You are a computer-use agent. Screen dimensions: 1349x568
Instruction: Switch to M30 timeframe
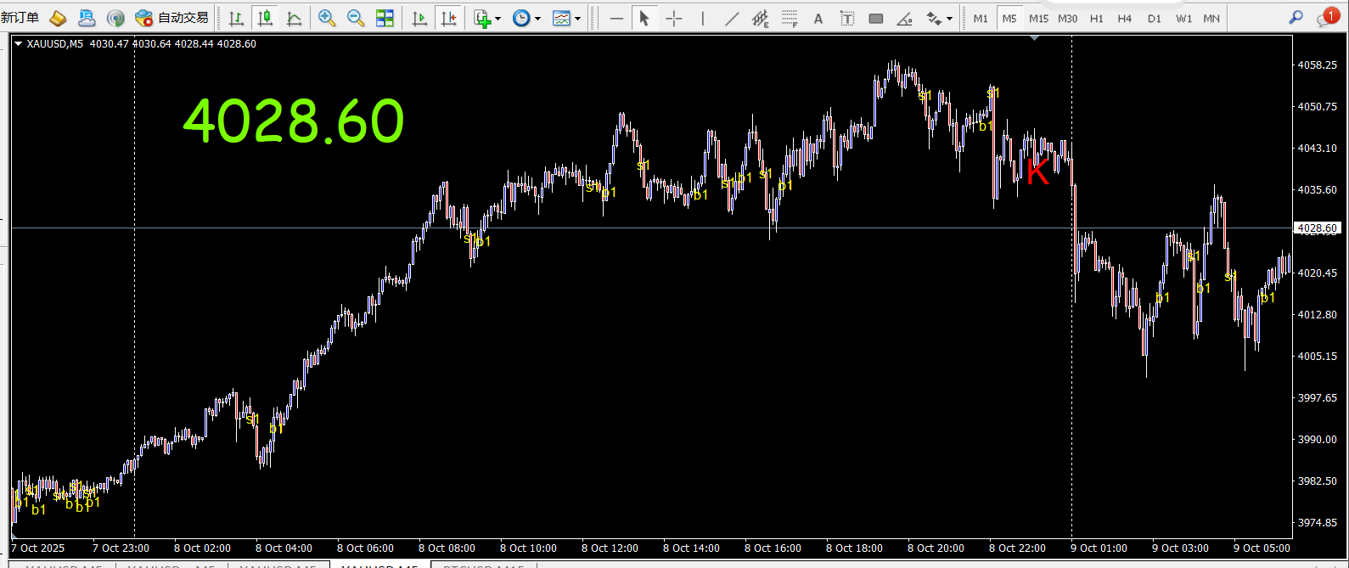click(1068, 18)
